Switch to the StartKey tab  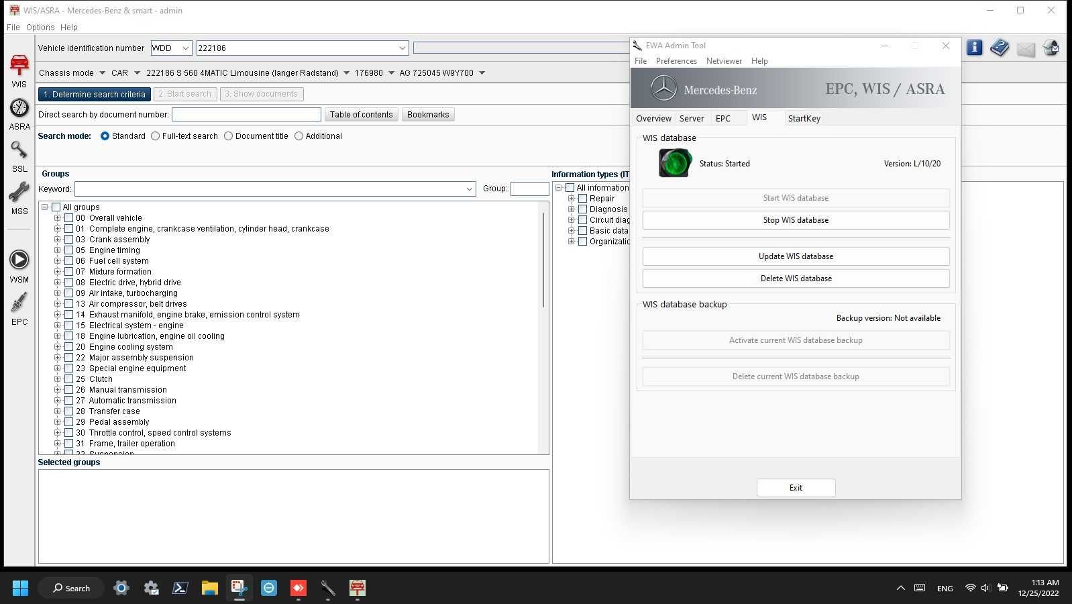pyautogui.click(x=804, y=119)
